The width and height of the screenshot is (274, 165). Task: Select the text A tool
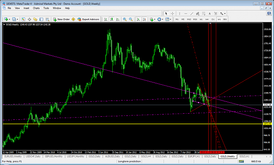(210, 14)
